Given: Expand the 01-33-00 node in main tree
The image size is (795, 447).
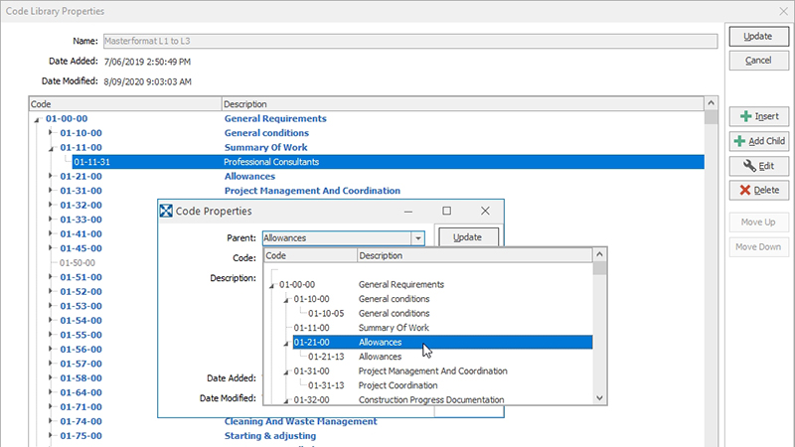Looking at the screenshot, I should point(51,220).
